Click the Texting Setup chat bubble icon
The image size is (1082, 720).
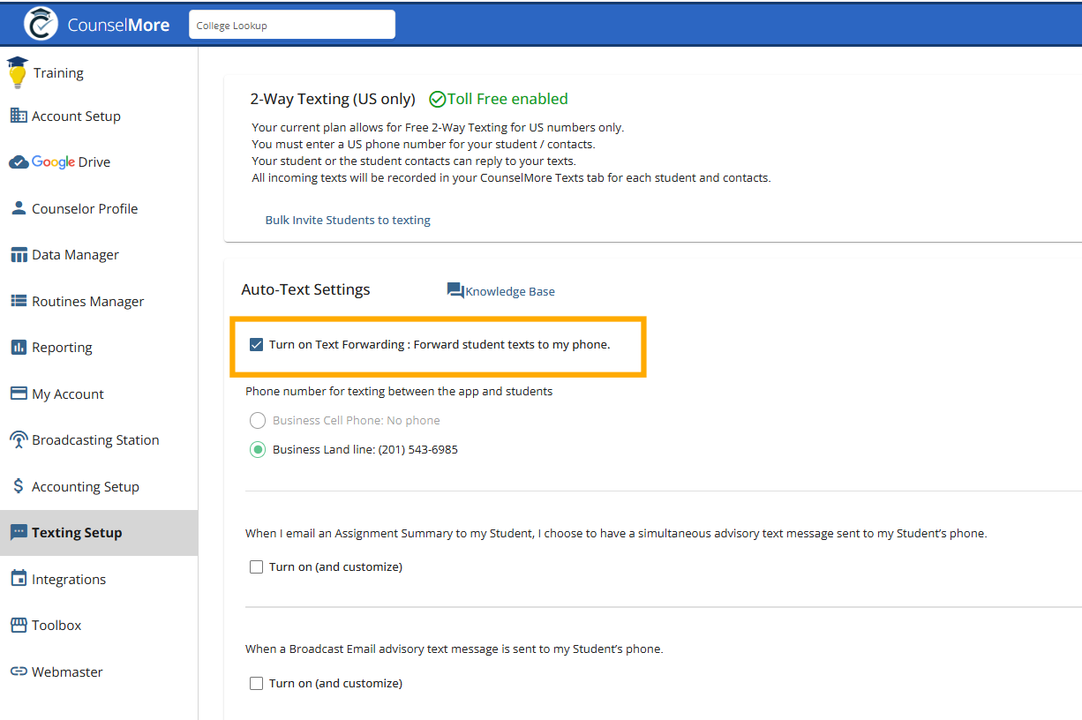pyautogui.click(x=19, y=533)
